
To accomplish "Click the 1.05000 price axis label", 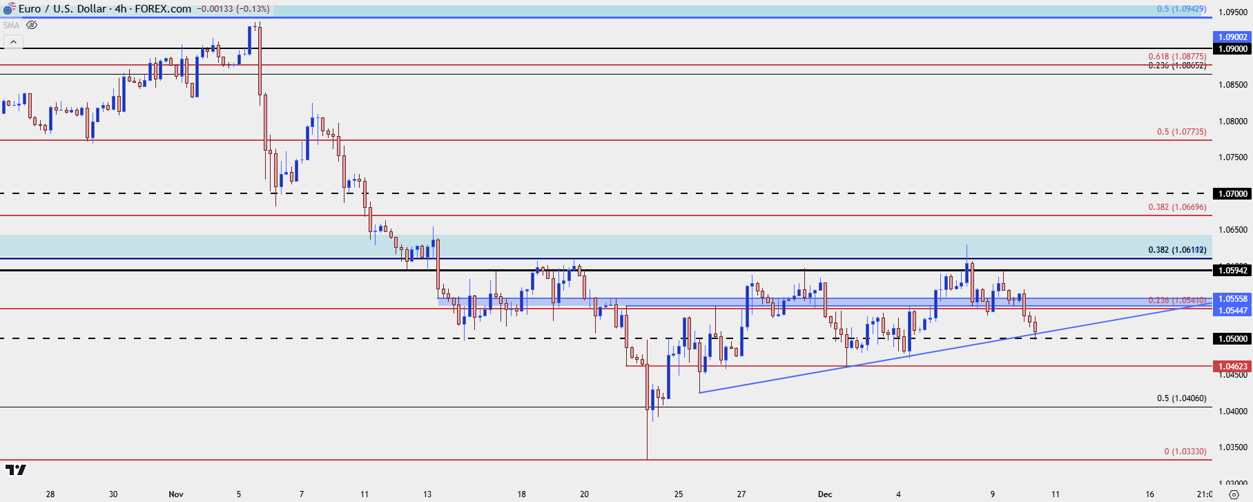I will [x=1232, y=338].
